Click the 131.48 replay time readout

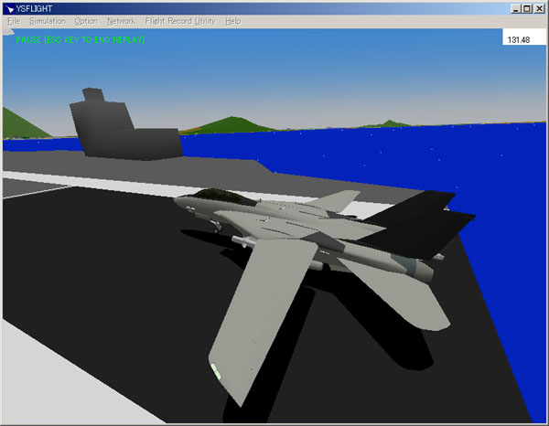519,40
